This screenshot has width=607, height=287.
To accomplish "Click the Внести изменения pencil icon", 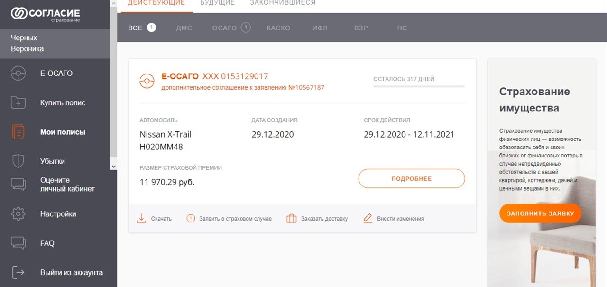I will (x=368, y=219).
